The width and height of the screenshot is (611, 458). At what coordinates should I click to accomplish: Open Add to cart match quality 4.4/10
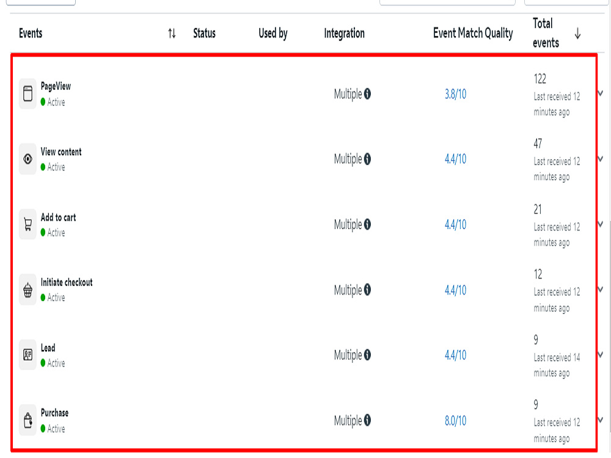point(456,224)
